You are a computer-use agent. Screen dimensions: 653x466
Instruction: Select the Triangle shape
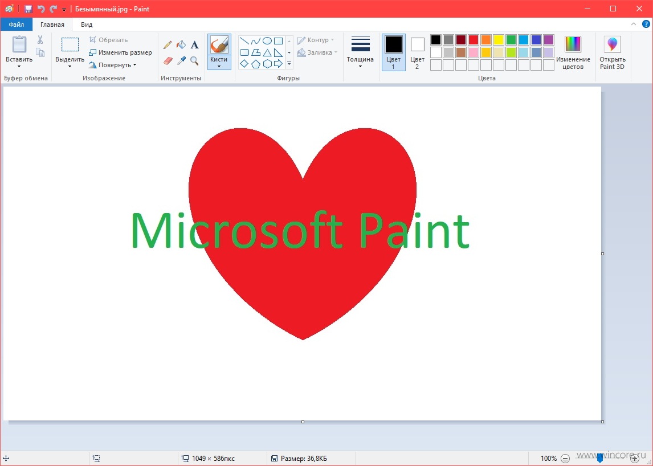tap(267, 52)
